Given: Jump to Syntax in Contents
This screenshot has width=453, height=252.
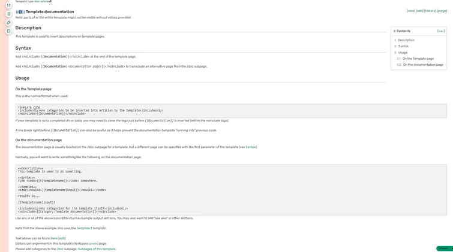Looking at the screenshot, I should click(x=403, y=47).
